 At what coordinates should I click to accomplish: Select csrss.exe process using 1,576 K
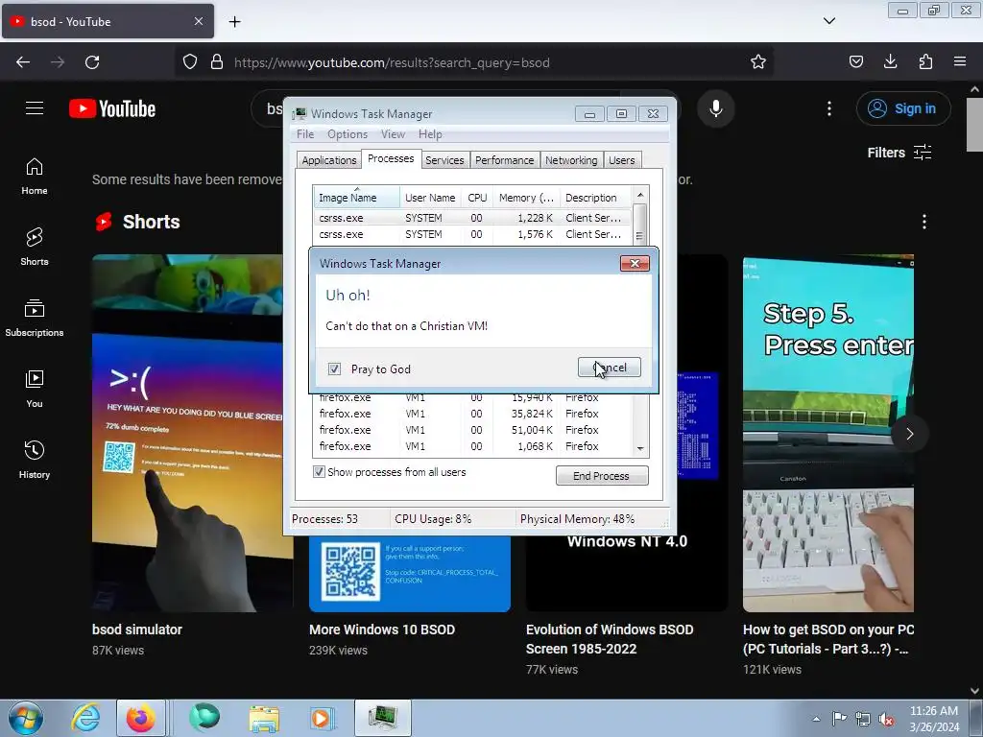472,234
